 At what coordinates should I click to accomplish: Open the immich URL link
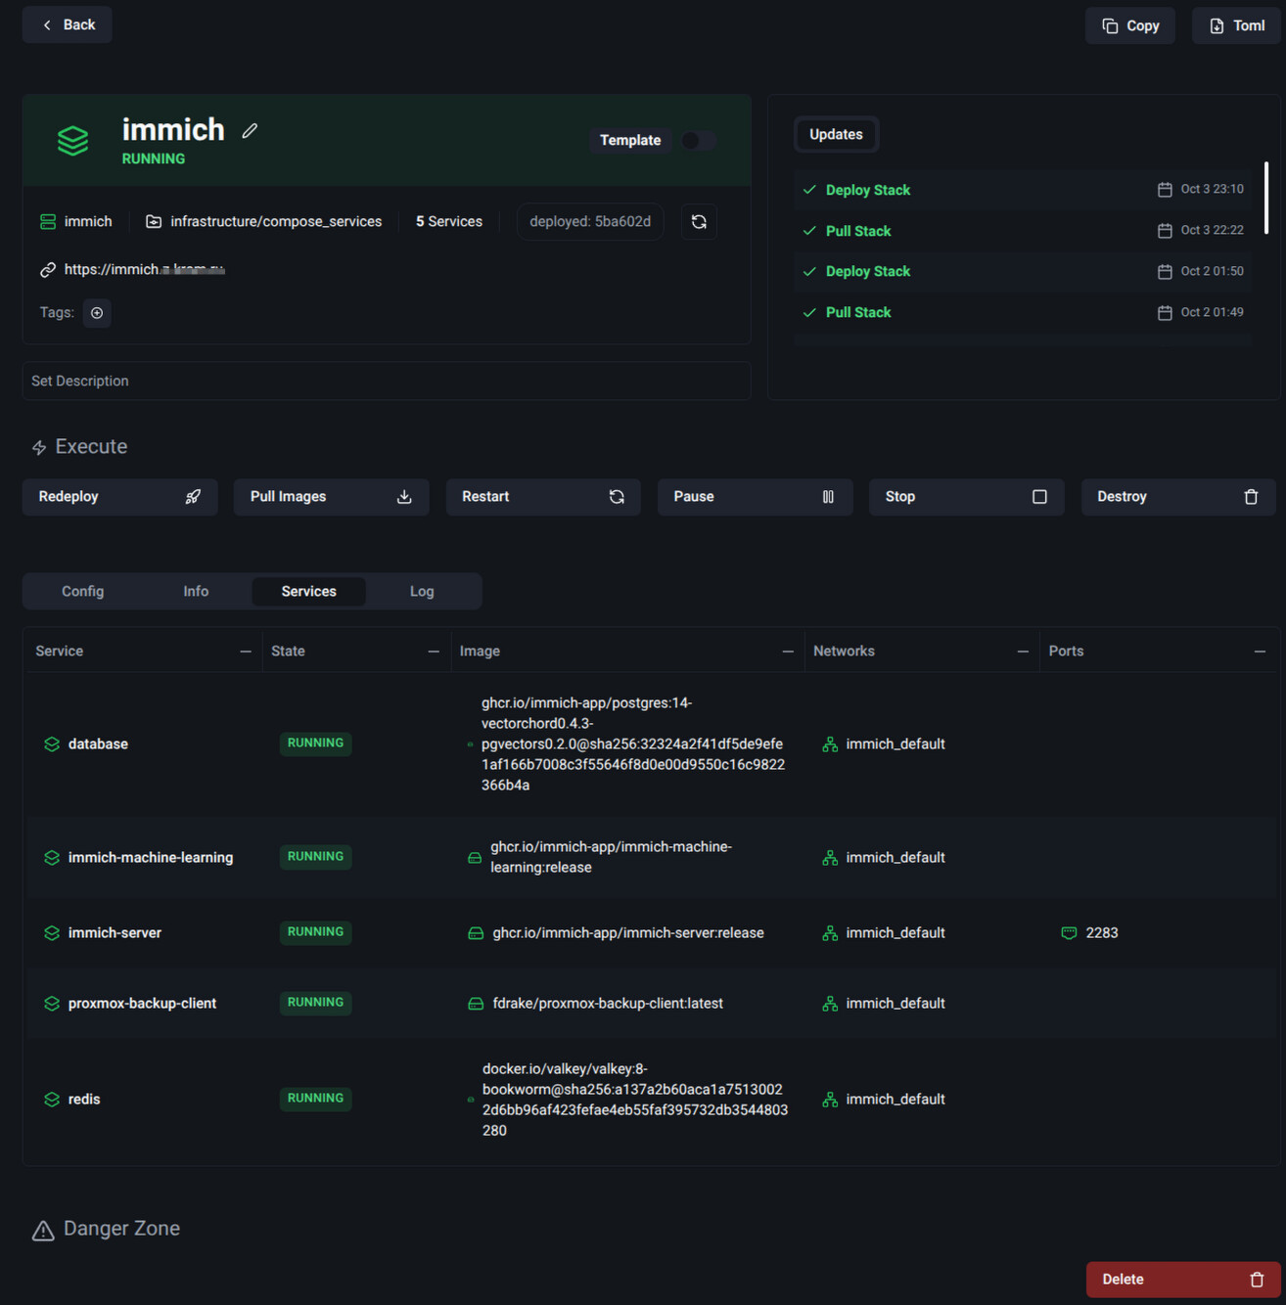click(144, 270)
